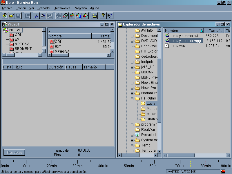Open the Grabador menu
Viewport: 232px width, 174px height.
pos(43,8)
